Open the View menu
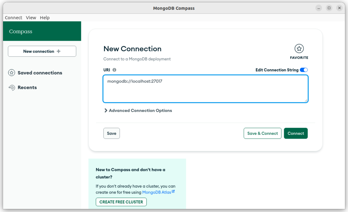This screenshot has width=348, height=212. (31, 18)
